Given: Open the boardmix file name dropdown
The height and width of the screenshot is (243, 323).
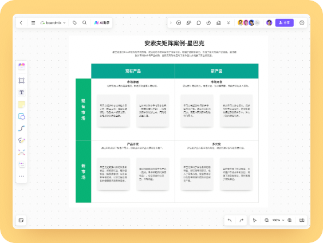Looking at the screenshot, I should (53, 23).
